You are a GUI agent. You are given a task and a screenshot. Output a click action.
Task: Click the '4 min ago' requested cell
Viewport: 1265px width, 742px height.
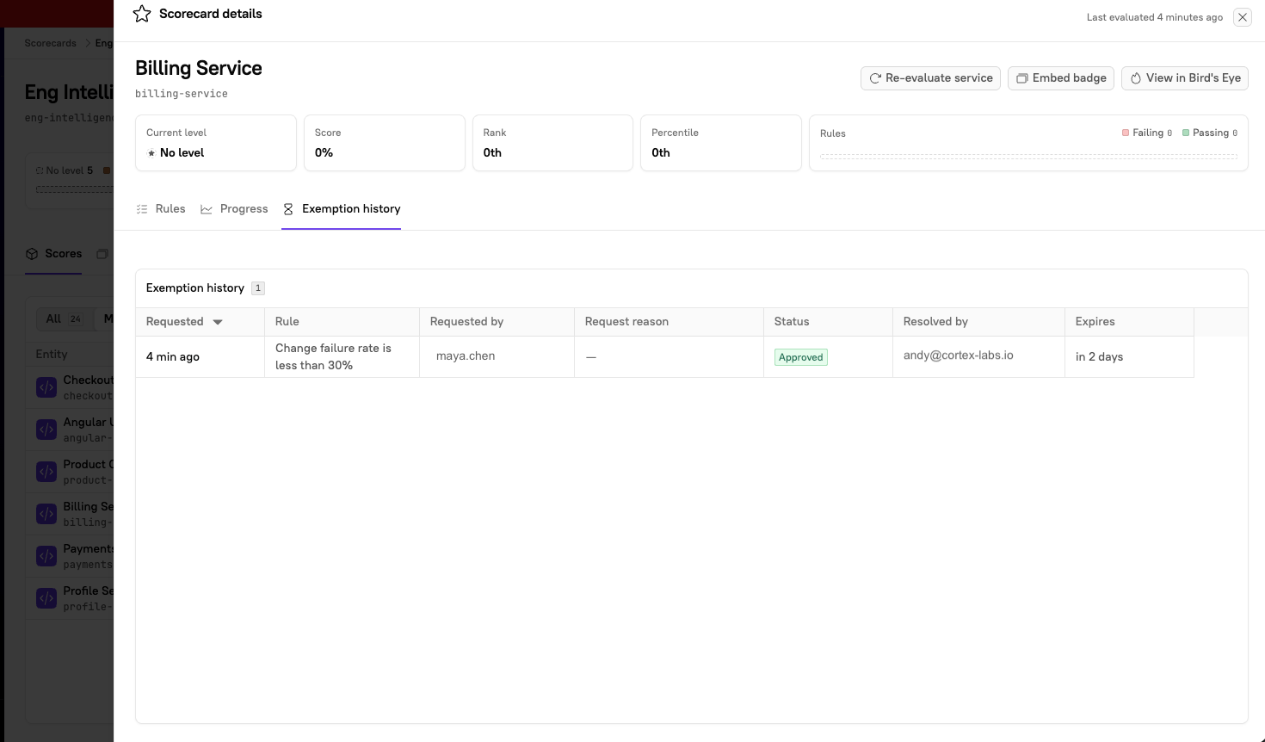coord(200,356)
